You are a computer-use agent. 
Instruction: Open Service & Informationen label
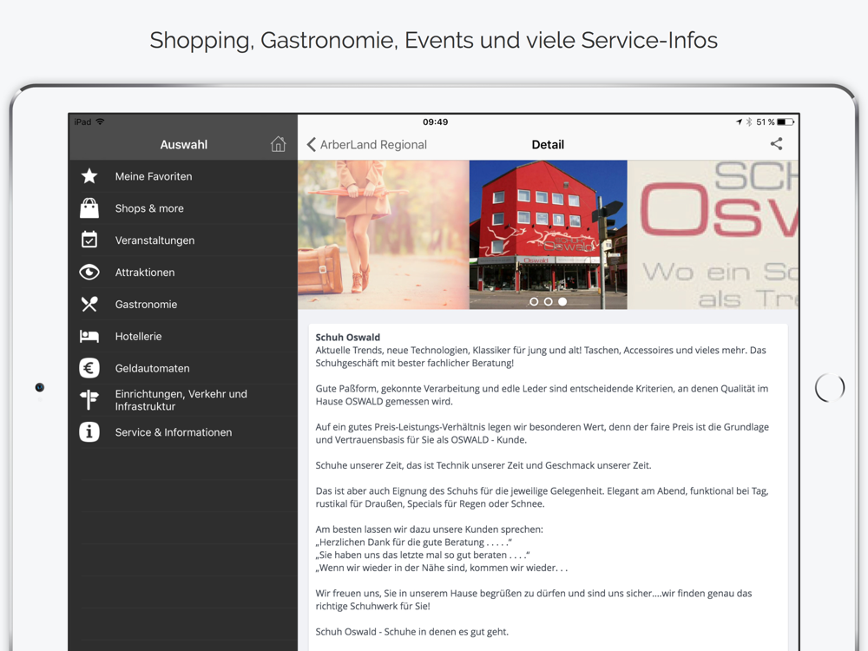click(x=174, y=432)
